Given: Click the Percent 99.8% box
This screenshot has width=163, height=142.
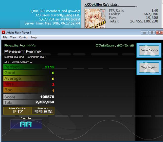Looking at the screenshot, I should [43, 111].
